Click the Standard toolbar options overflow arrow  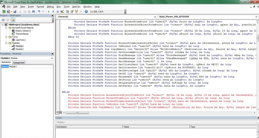pos(125,12)
